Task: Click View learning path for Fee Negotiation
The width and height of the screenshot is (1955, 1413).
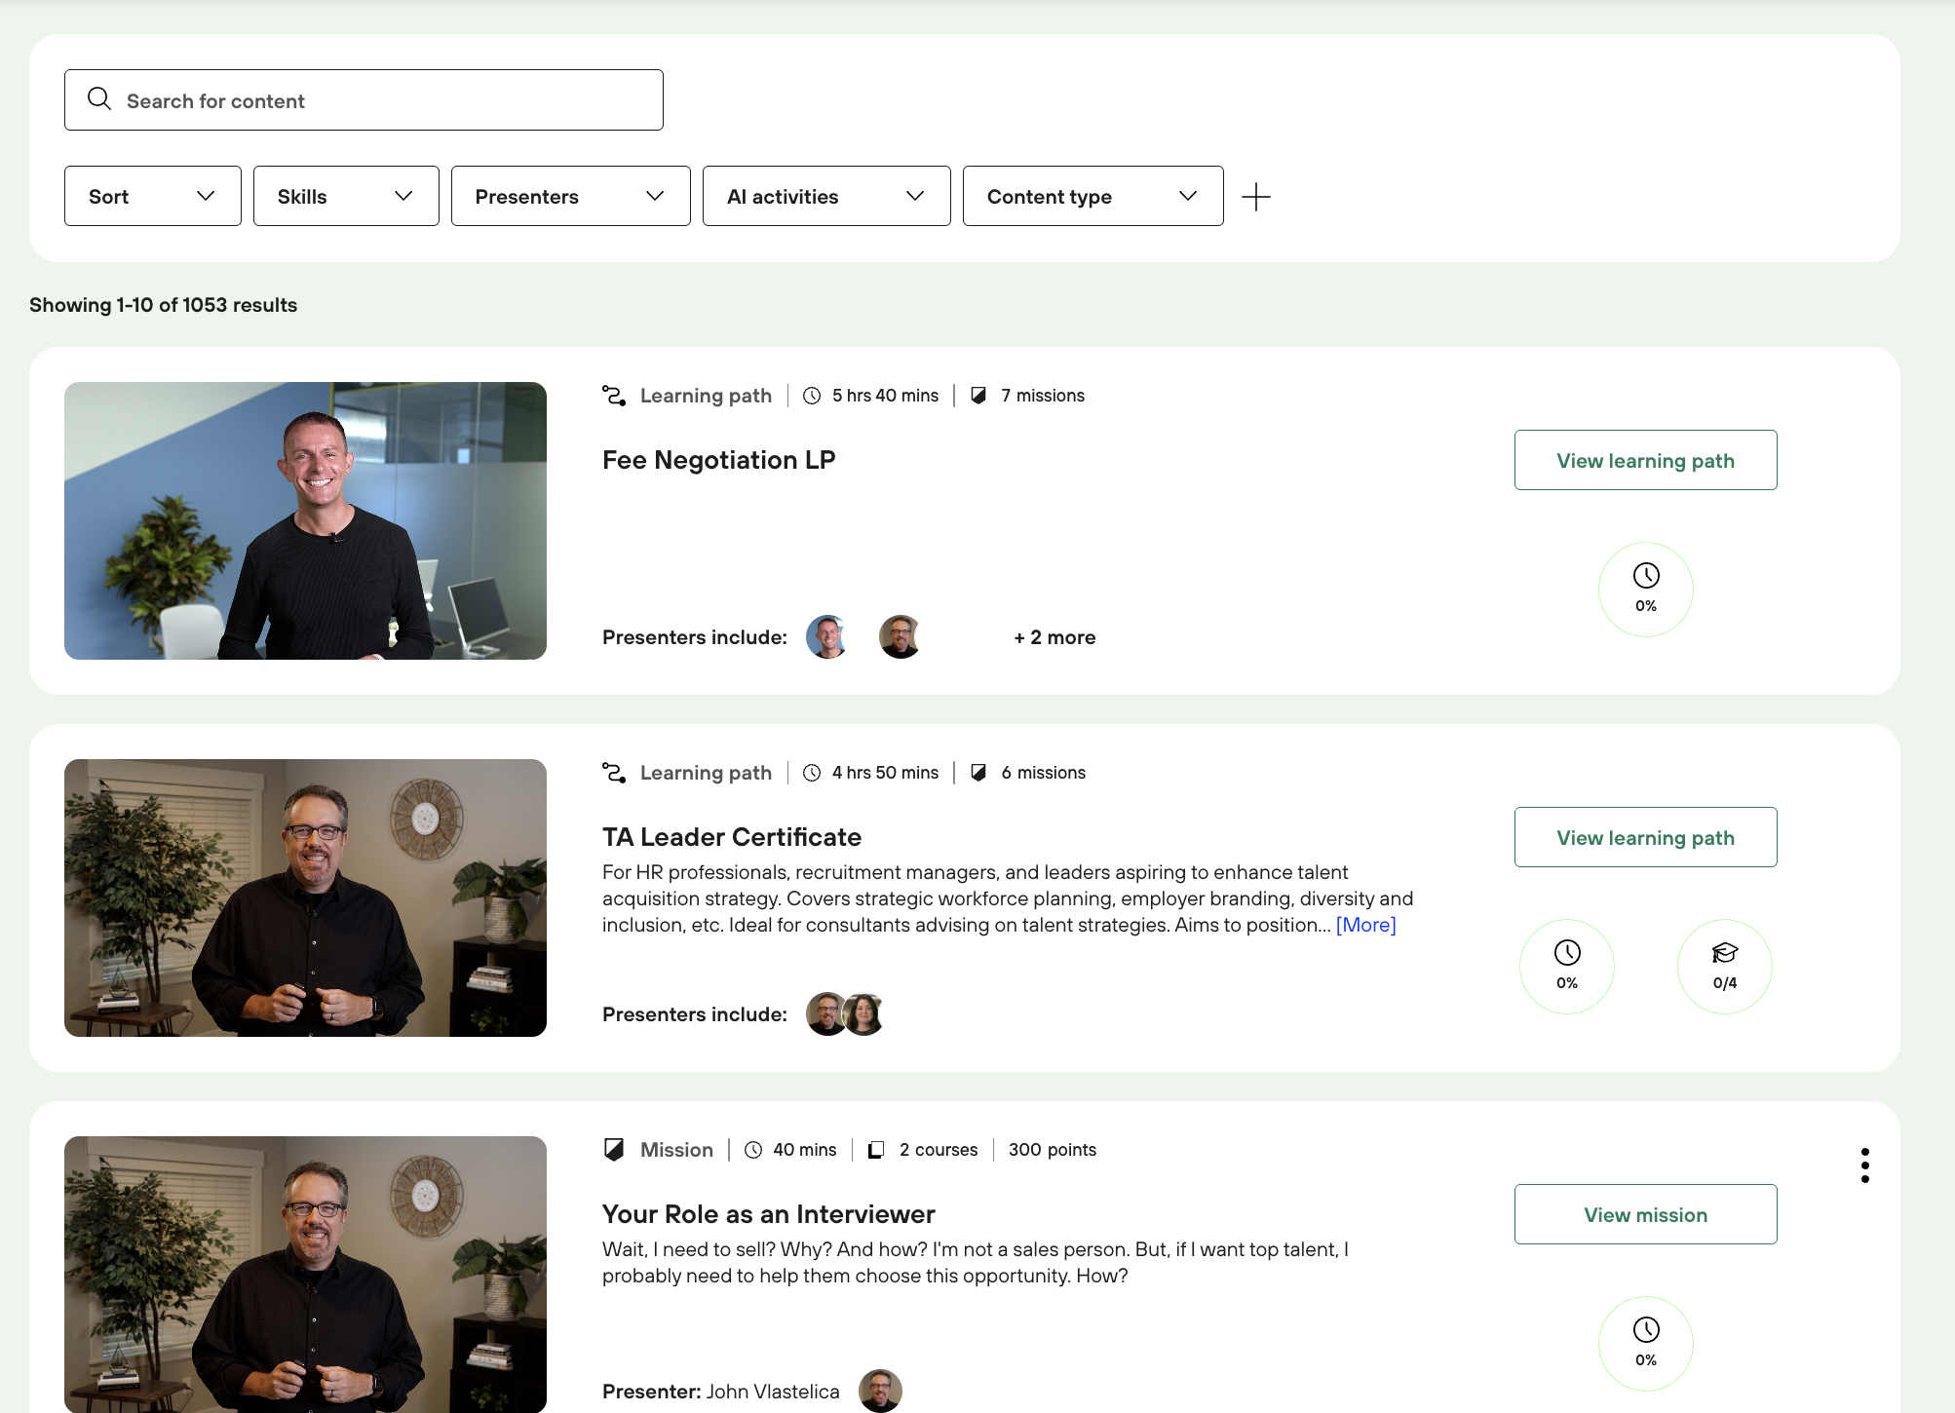Action: tap(1645, 460)
